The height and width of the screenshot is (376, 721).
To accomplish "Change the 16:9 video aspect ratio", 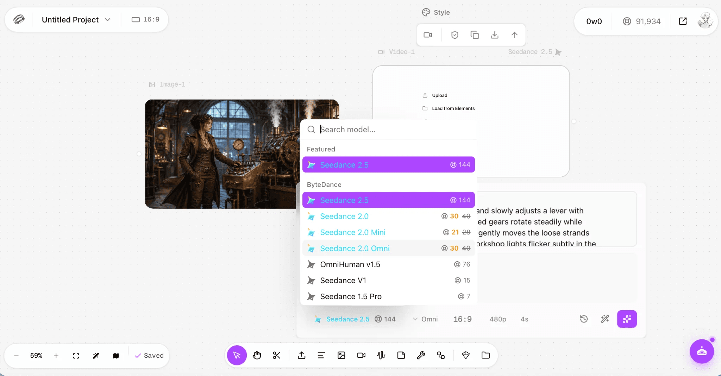I will point(462,319).
